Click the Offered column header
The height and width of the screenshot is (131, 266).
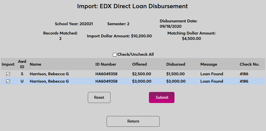140,64
